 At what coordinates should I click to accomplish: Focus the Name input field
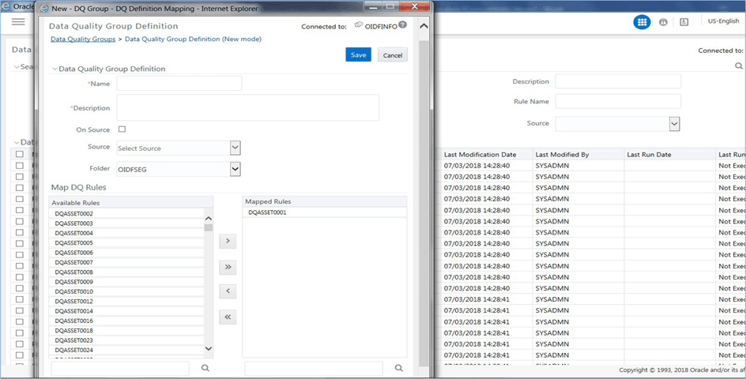pyautogui.click(x=179, y=83)
